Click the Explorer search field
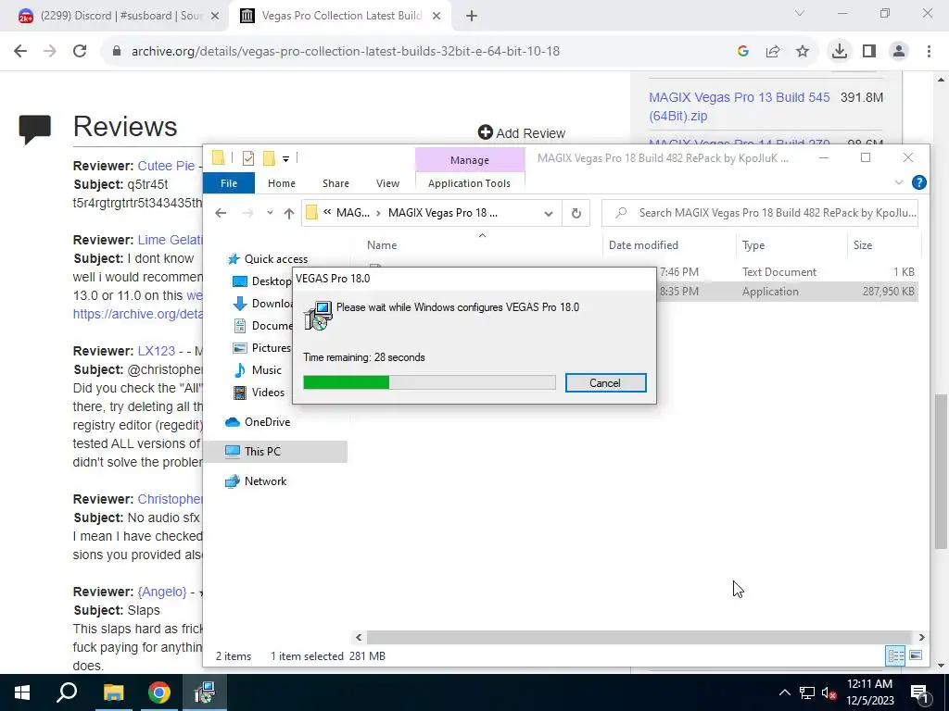949x711 pixels. point(760,214)
